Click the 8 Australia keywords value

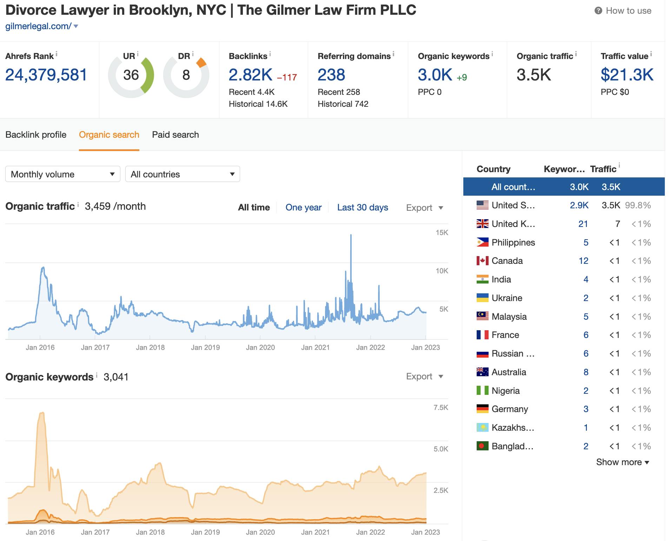tap(586, 372)
